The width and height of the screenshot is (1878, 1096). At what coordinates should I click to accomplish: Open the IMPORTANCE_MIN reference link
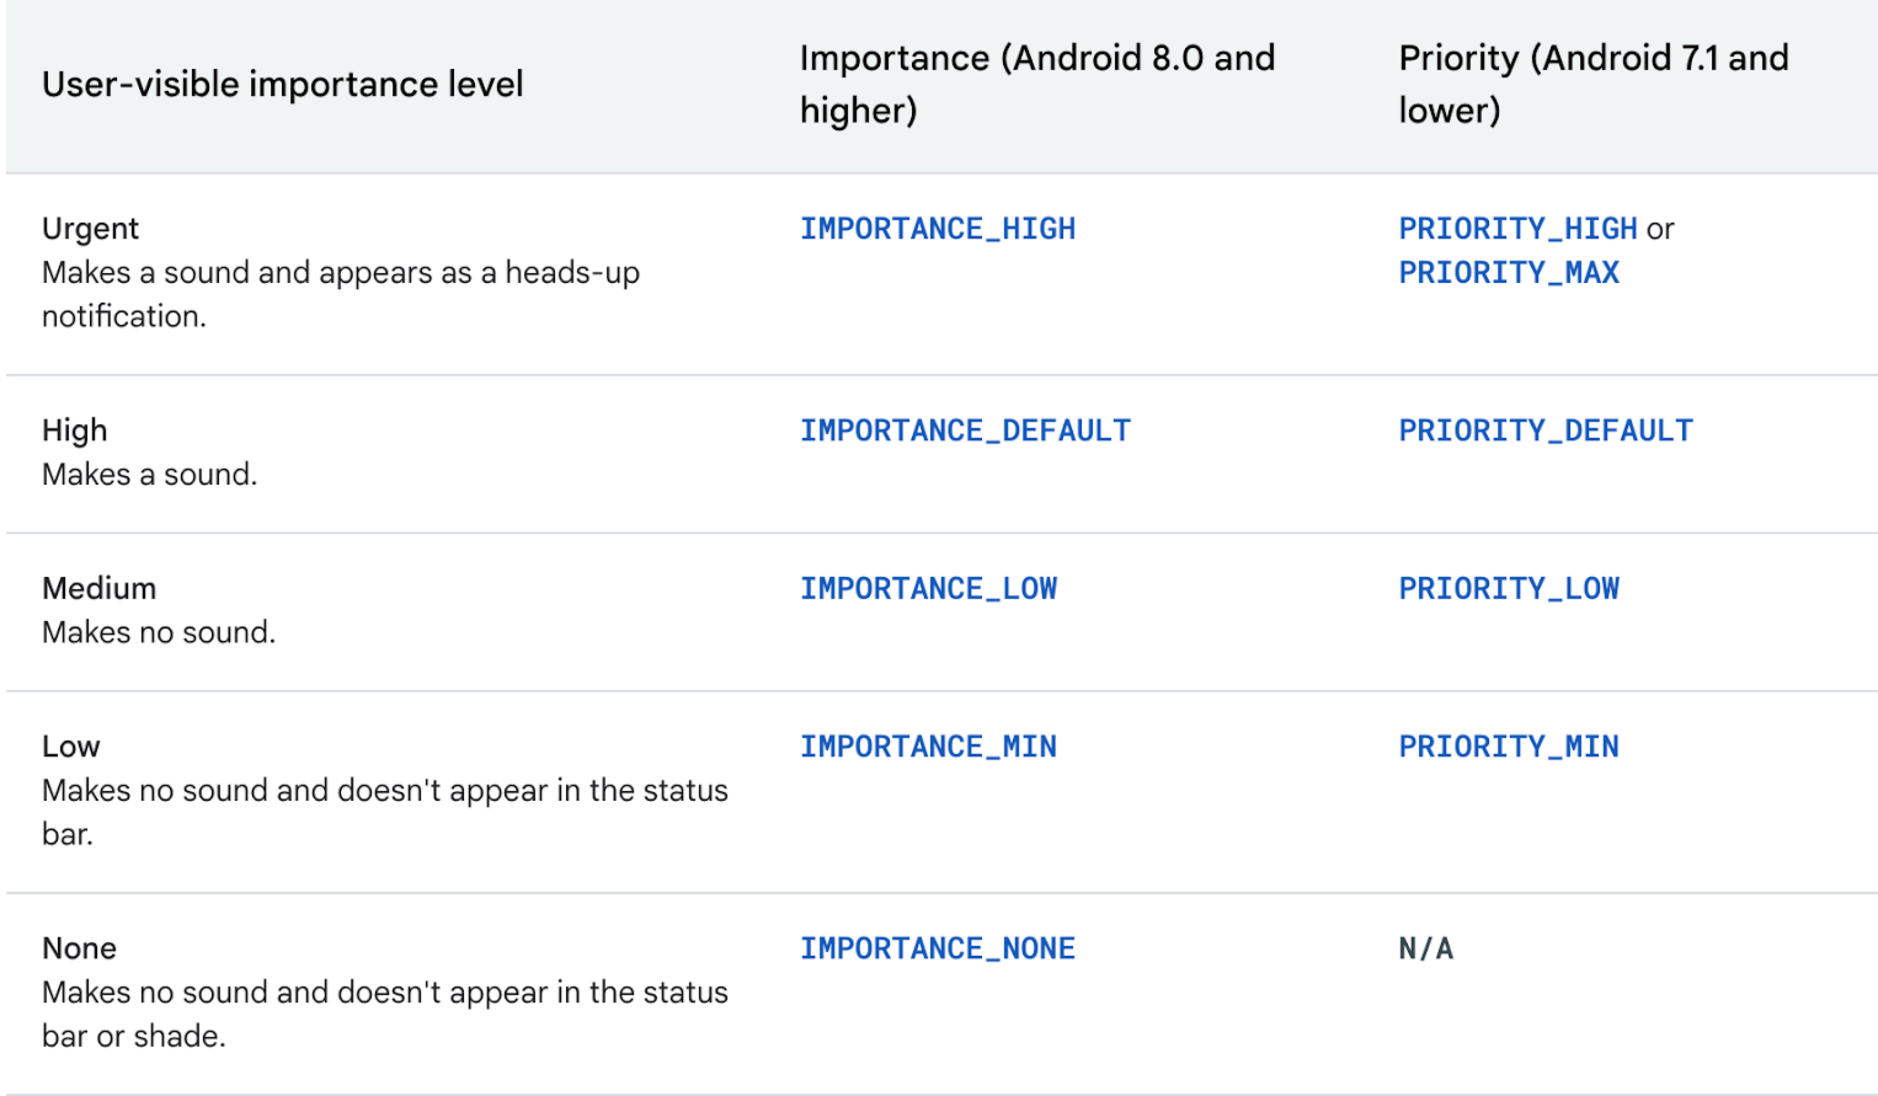coord(928,747)
